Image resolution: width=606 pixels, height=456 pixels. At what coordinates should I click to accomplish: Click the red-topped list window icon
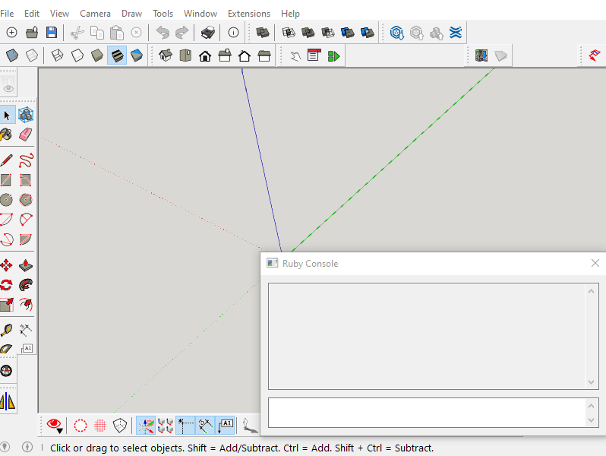point(314,55)
